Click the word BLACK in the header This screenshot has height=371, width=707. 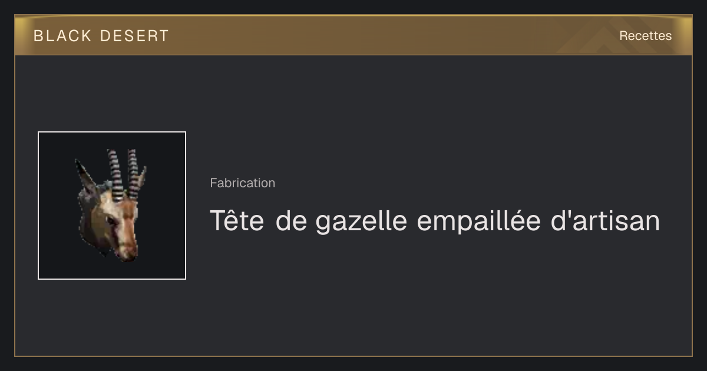point(62,36)
